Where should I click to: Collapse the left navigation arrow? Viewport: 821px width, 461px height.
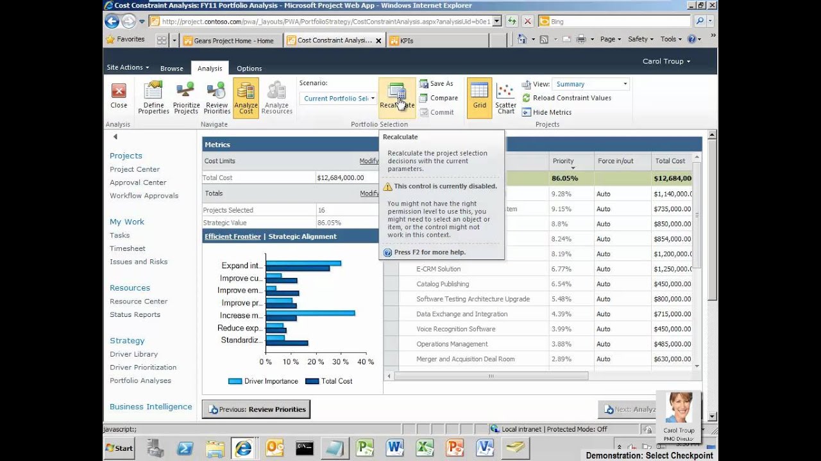115,136
